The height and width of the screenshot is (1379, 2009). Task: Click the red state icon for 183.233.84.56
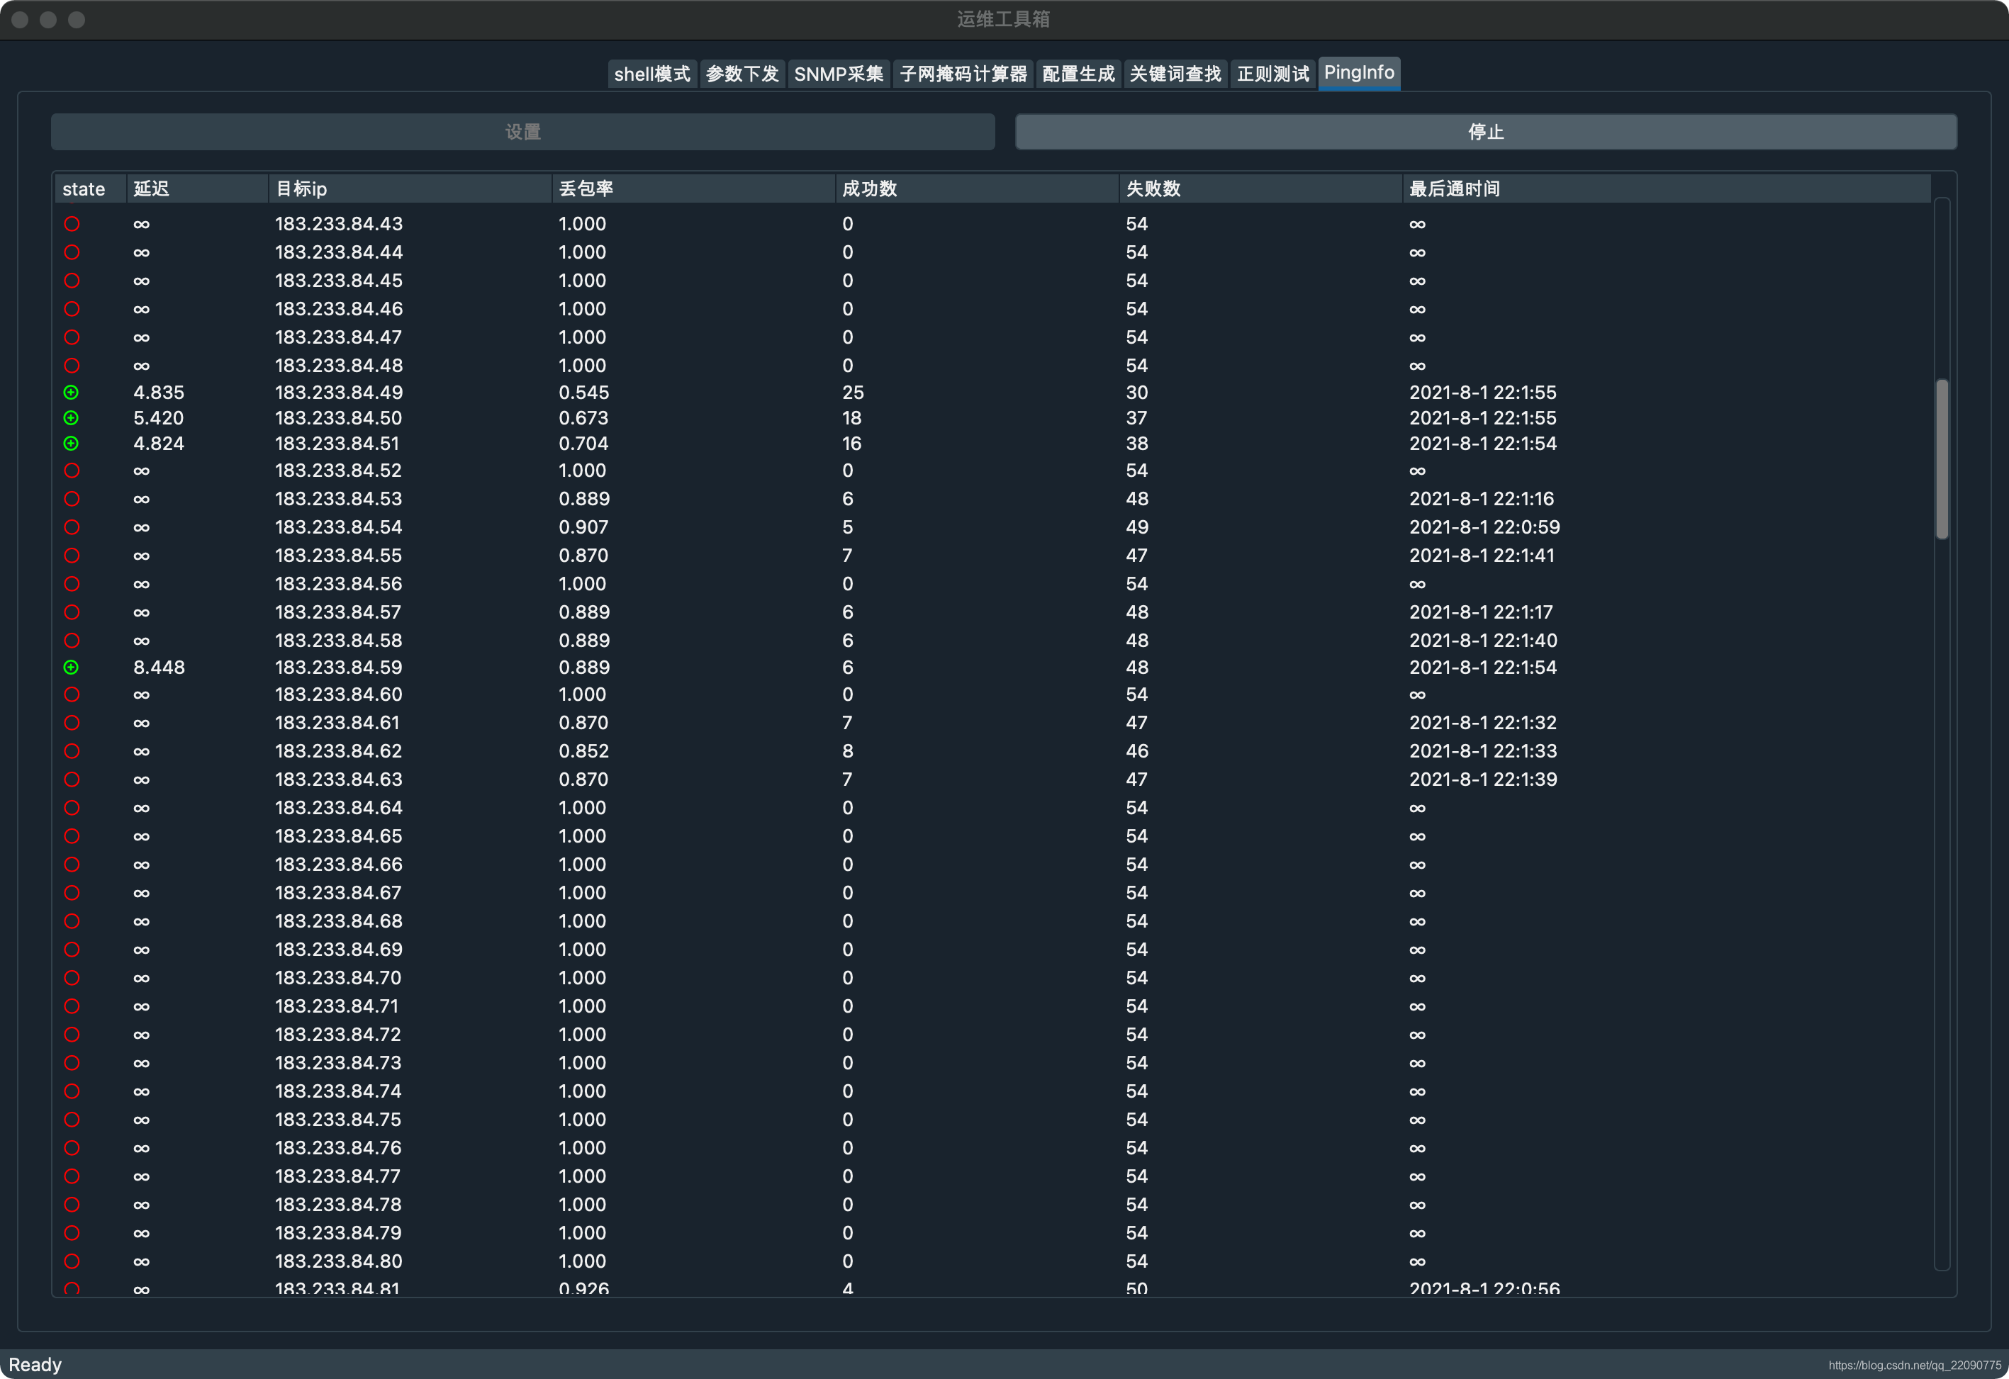click(72, 584)
